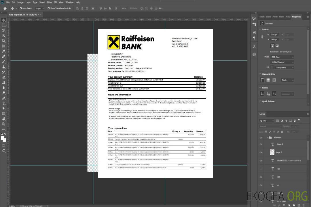The image size is (311, 207).
Task: Click the delete layer trash icon
Action: (304, 205)
